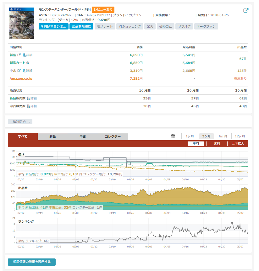
Task: Click 出品数 chart area
Action: tap(132, 197)
